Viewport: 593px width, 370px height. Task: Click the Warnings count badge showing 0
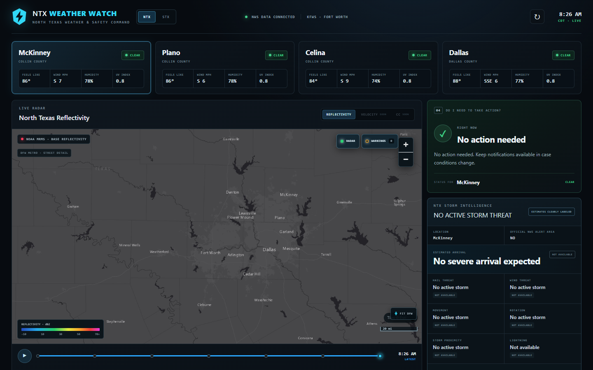coord(391,141)
